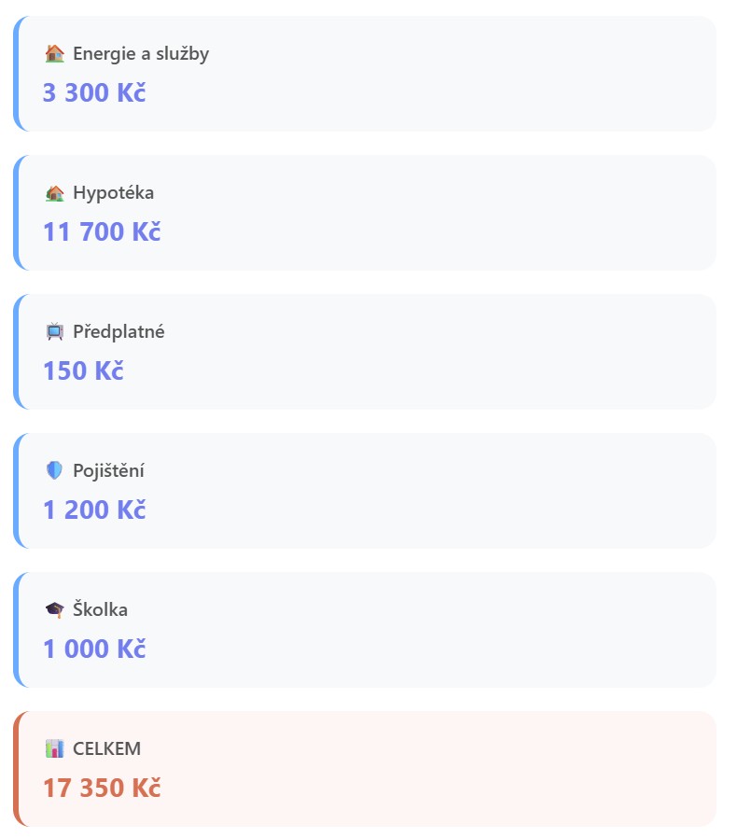751x838 pixels.
Task: Click the 3 300 Kč amount
Action: coord(94,92)
